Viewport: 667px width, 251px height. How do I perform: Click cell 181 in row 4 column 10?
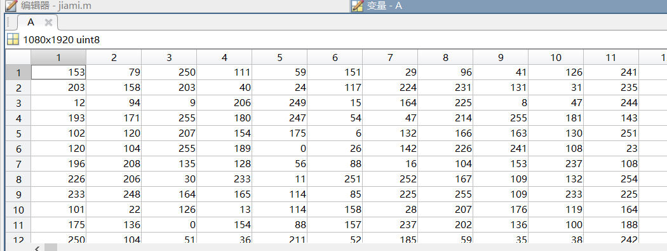pos(556,118)
